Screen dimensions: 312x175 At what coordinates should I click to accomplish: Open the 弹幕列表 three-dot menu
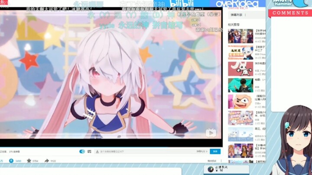pyautogui.click(x=245, y=15)
